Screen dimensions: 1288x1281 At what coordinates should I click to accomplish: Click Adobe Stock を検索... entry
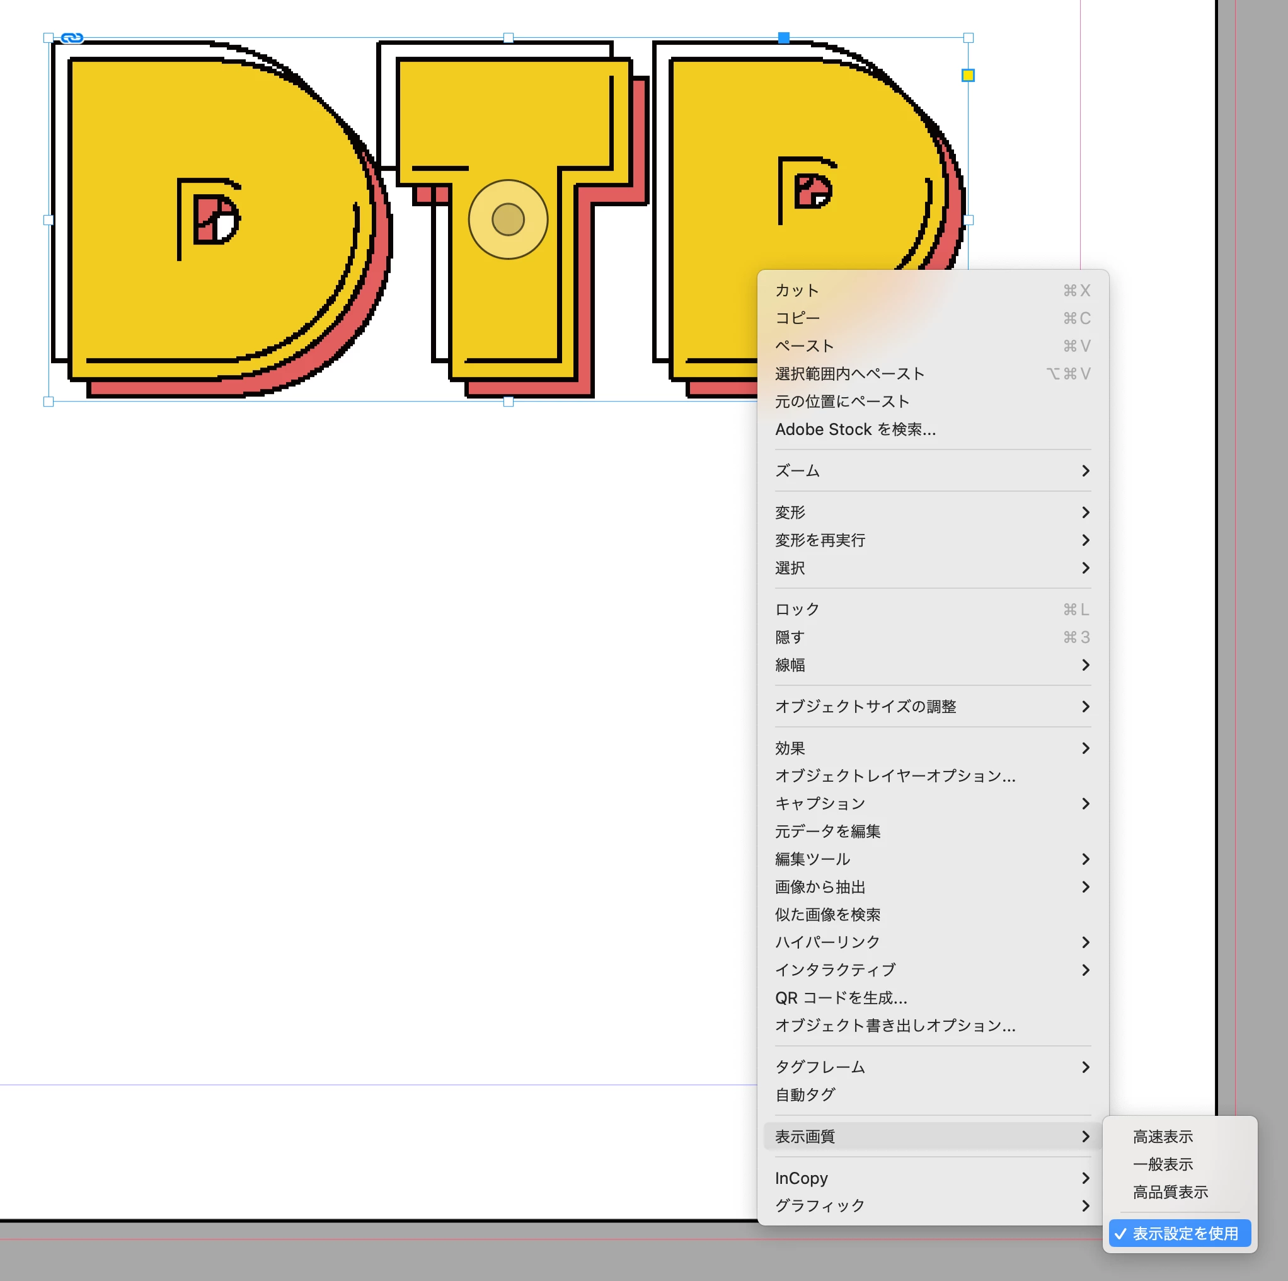click(854, 429)
